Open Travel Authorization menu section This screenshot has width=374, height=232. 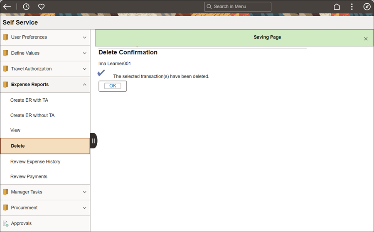click(45, 68)
